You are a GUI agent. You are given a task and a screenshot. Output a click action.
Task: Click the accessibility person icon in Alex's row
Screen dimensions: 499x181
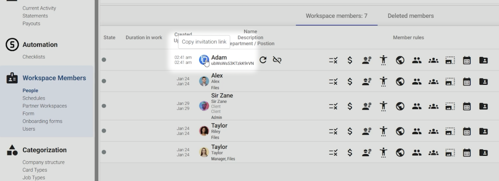383,82
